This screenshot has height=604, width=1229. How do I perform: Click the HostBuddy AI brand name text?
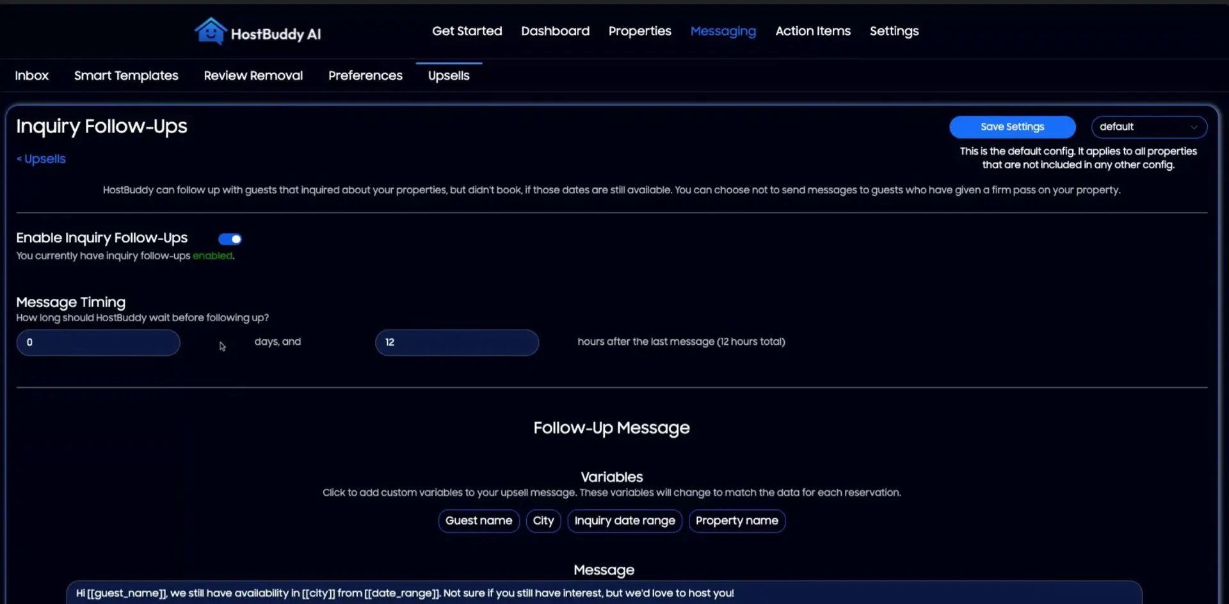276,34
